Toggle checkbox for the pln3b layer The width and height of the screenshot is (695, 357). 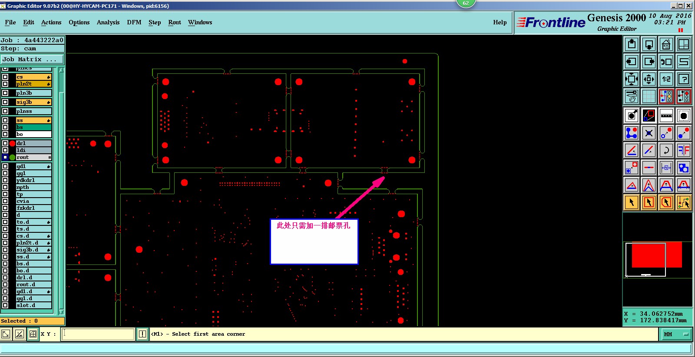[x=5, y=93]
